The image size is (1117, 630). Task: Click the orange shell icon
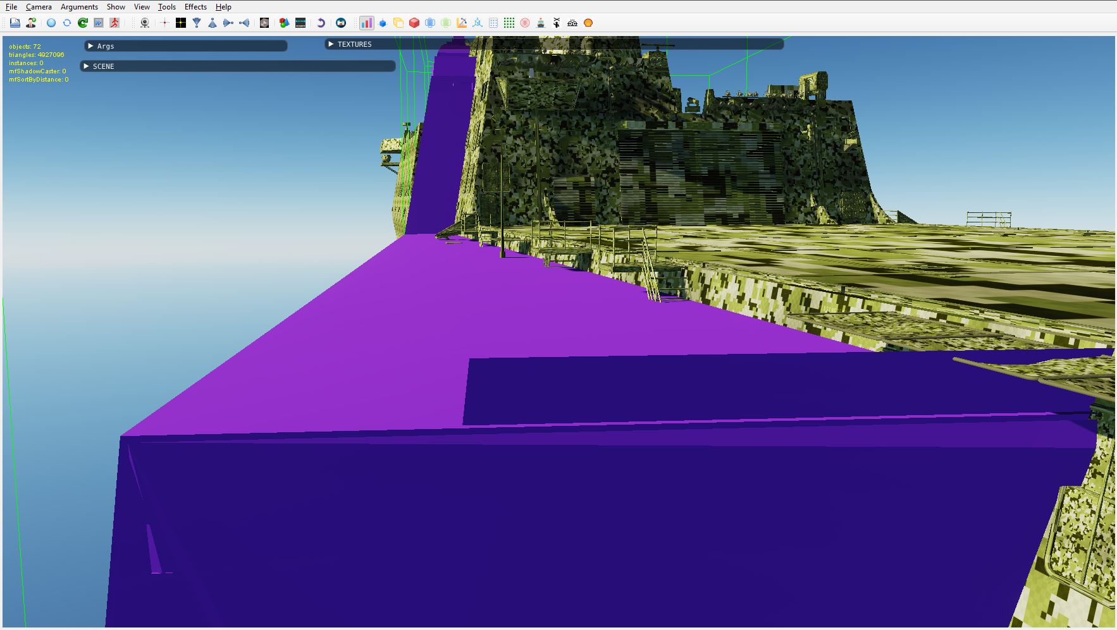point(588,23)
